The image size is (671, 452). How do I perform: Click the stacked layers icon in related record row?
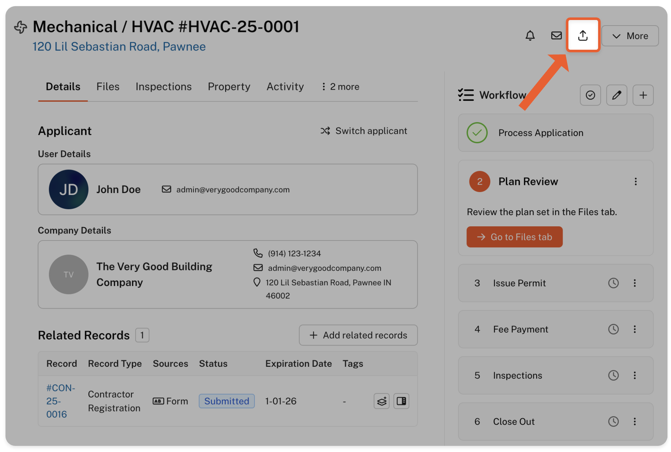(382, 401)
